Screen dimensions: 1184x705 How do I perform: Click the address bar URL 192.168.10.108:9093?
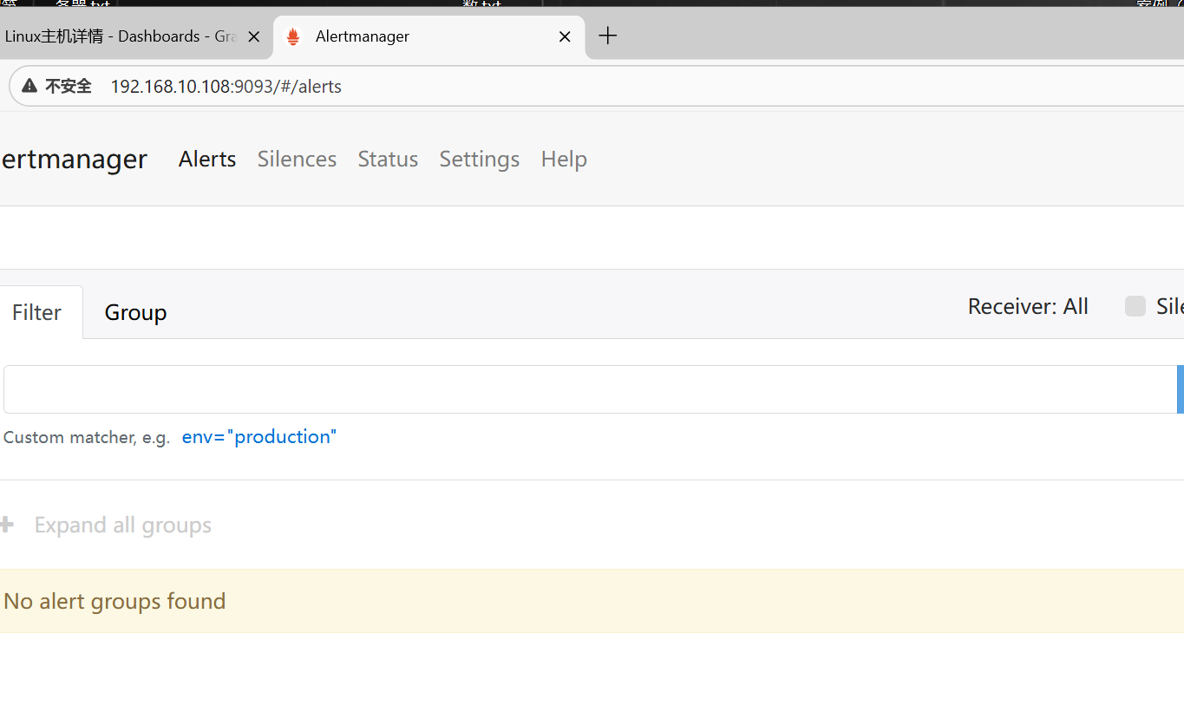click(x=226, y=87)
